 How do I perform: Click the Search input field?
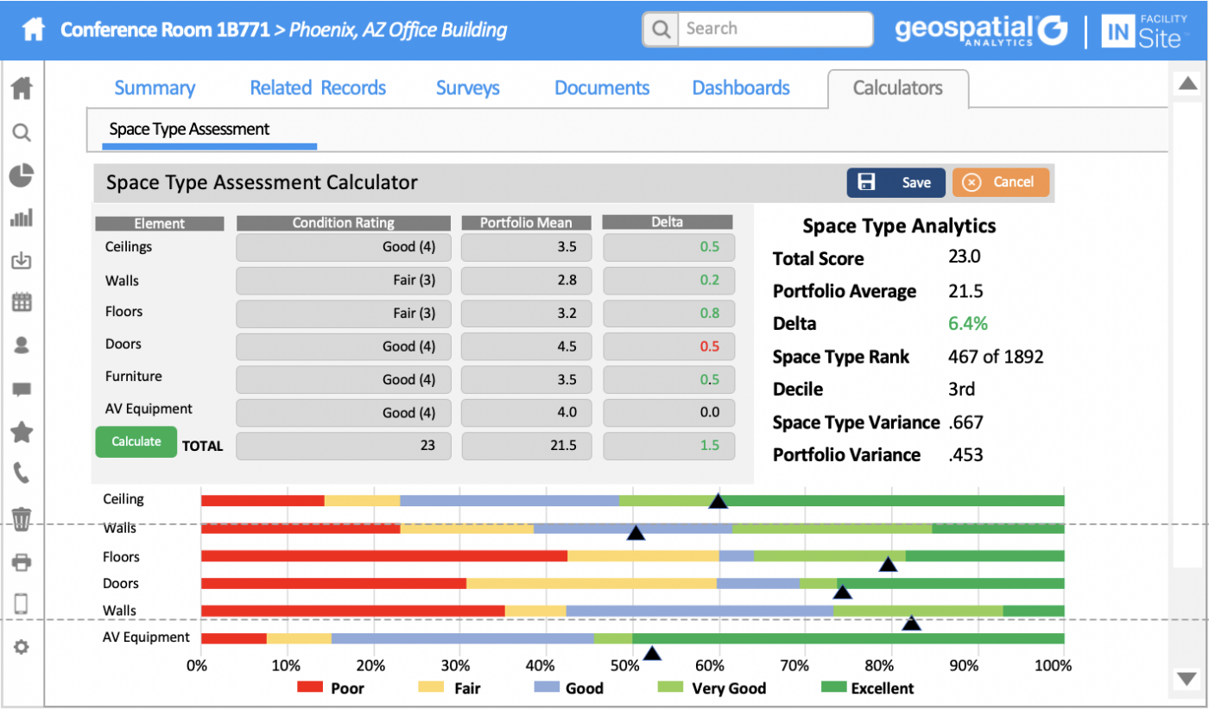775,29
